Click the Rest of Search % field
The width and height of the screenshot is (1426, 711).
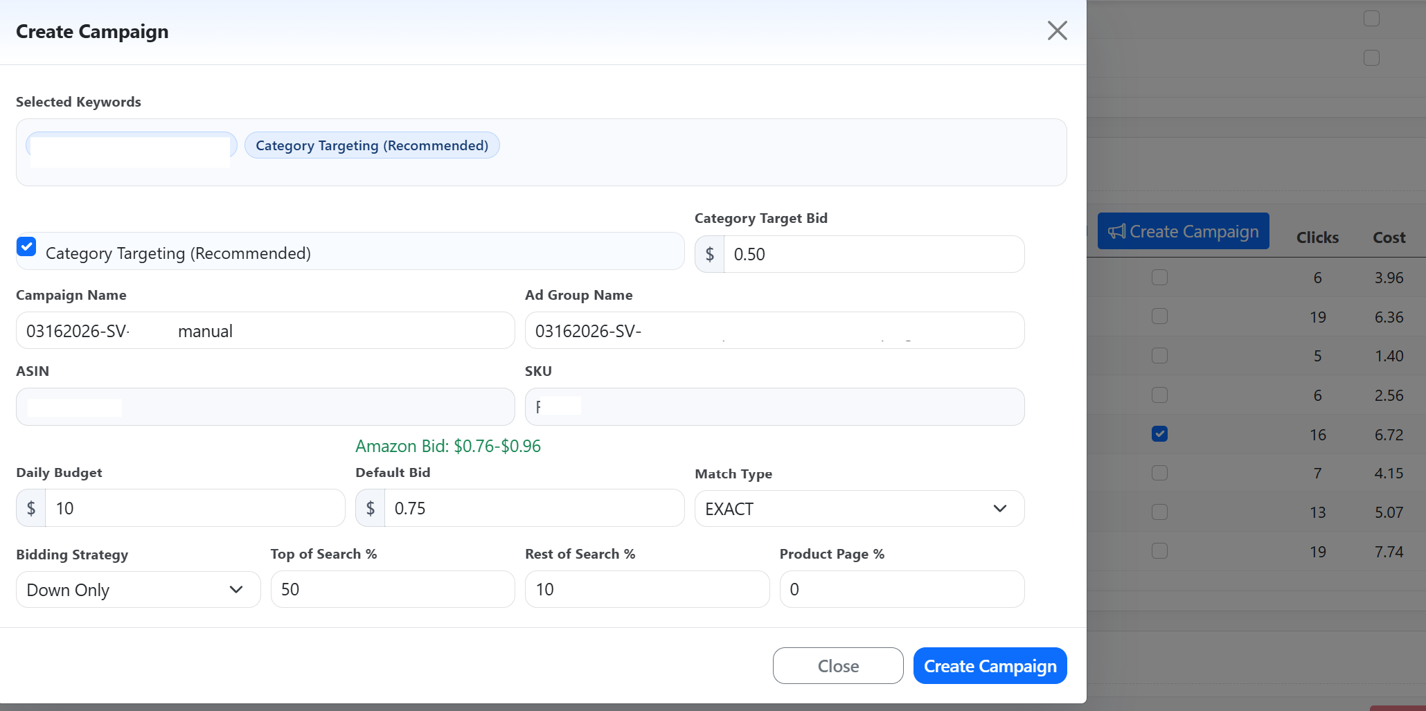tap(647, 590)
